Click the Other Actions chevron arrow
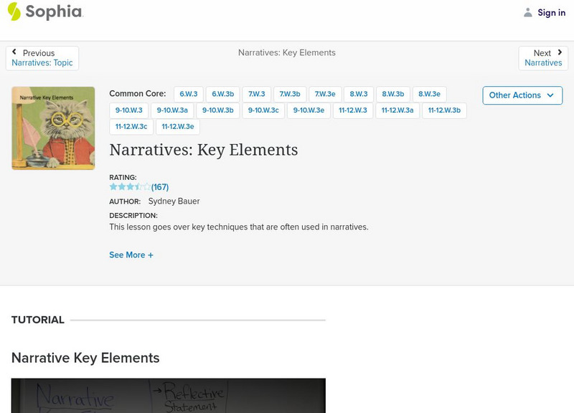The height and width of the screenshot is (413, 574). (550, 95)
